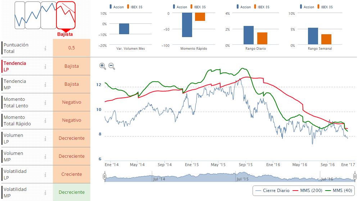Click info icon next to Volumen LP

(x=45, y=138)
